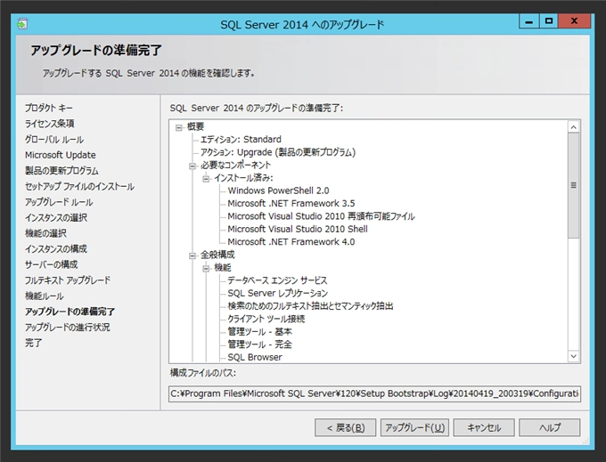This screenshot has height=462, width=606.
Task: Maximize the SQL Server upgrade window
Action: [549, 21]
